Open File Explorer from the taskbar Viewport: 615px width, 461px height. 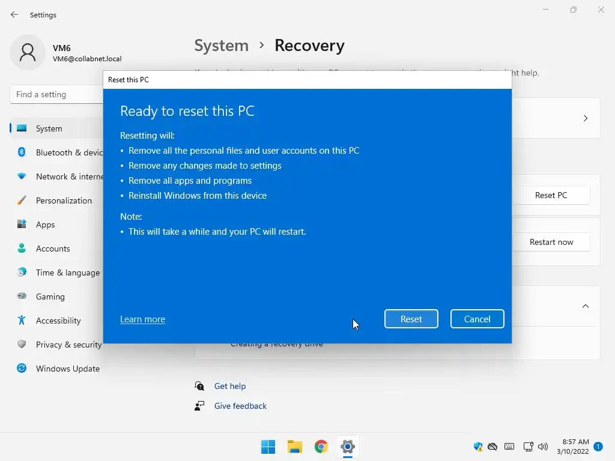(x=294, y=447)
